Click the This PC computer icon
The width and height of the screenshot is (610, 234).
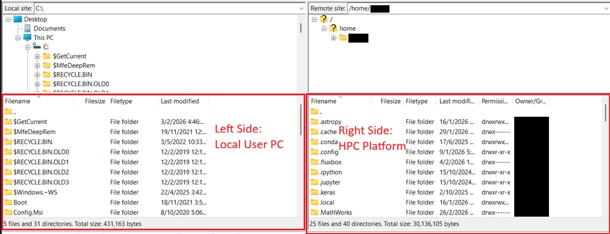point(27,38)
